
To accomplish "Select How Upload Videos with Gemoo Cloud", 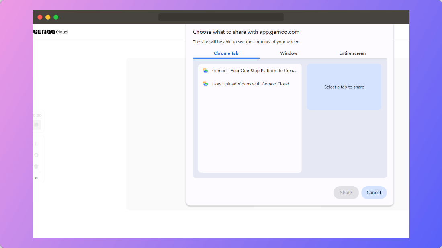I will [x=250, y=84].
